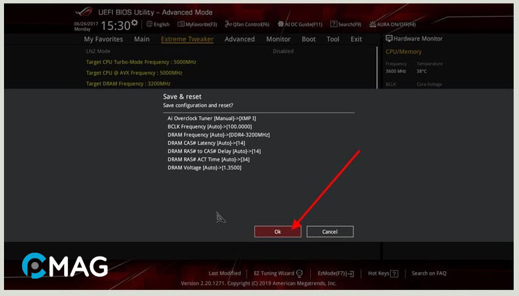Click the CPU/Memory heading in Hardware Monitor

[404, 51]
